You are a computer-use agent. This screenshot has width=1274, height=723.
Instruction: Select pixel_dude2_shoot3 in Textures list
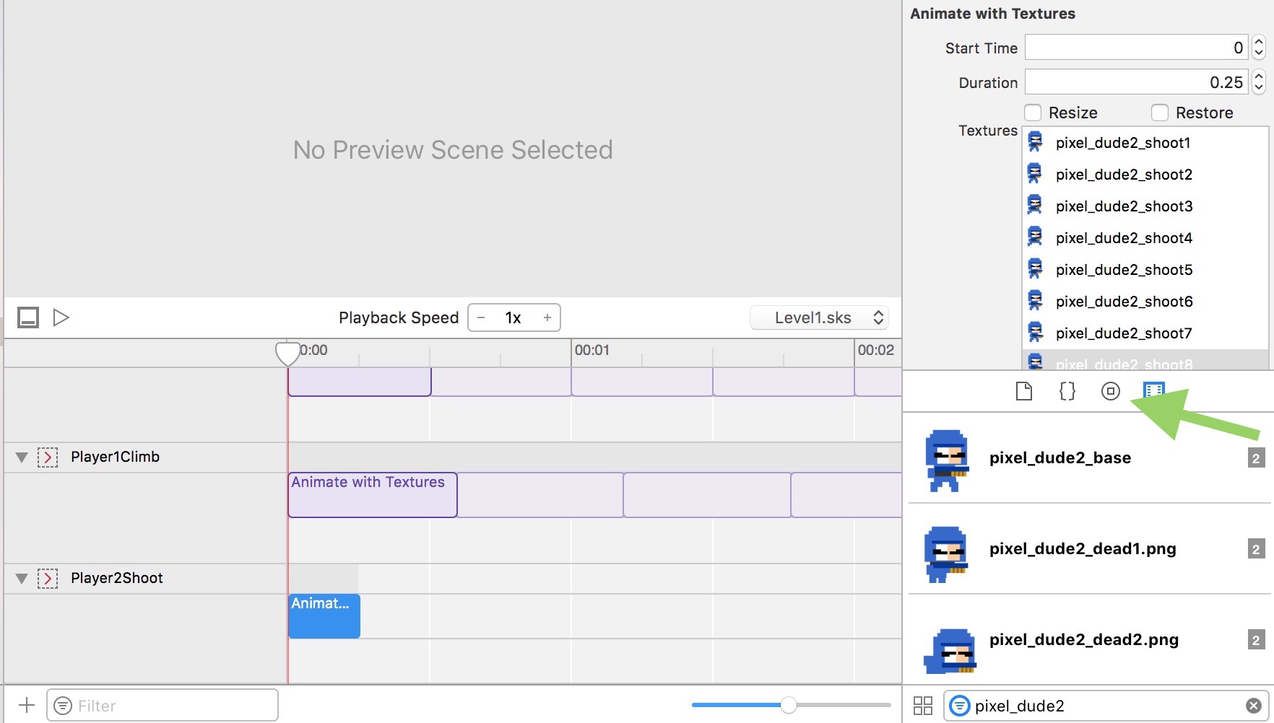(x=1124, y=206)
